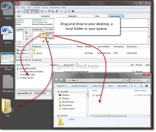This screenshot has height=132, width=156.
Task: Select the Queued files (3) tab
Action: 24,93
